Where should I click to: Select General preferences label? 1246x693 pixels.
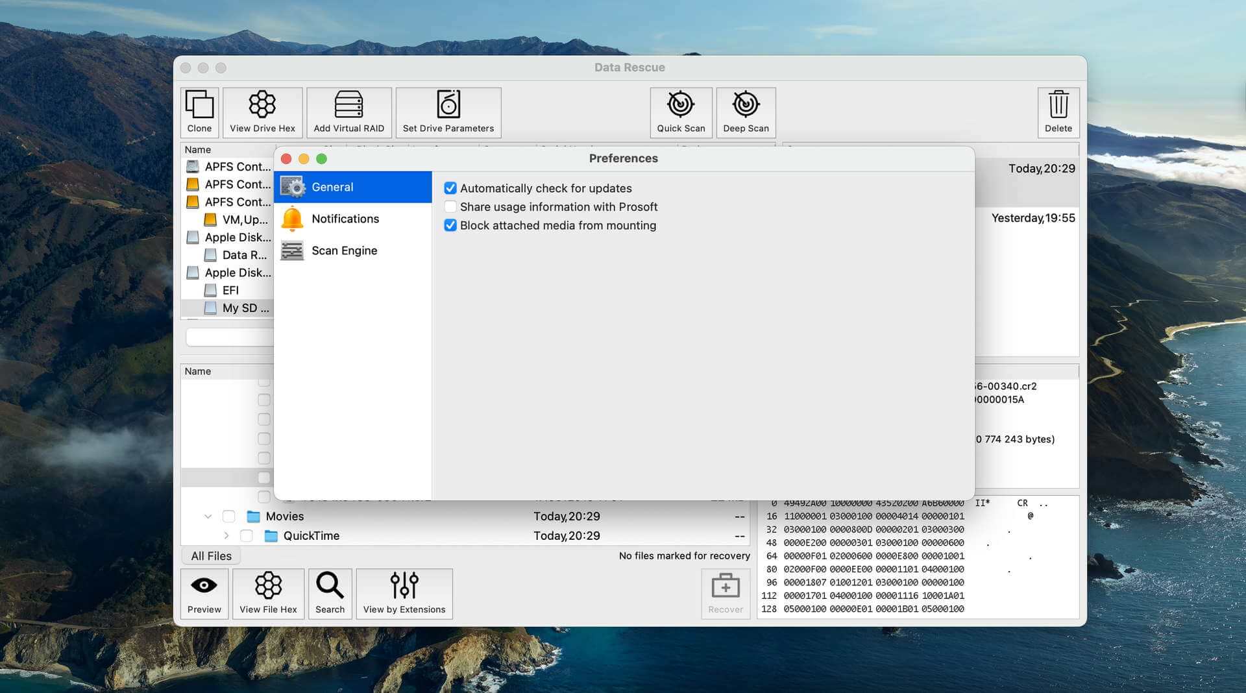click(332, 187)
